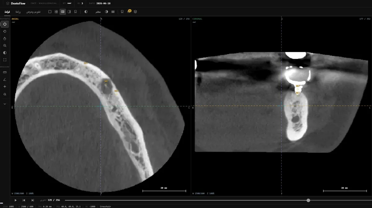Select the side-panel split layout
Viewport: 372px width, 208px height.
[69, 11]
